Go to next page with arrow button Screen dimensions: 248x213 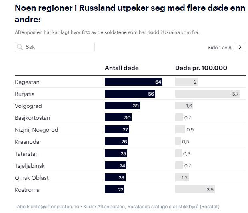[240, 47]
